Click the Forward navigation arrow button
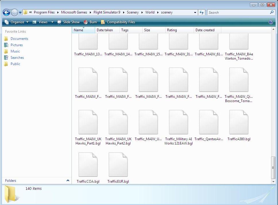This screenshot has width=278, height=205. click(14, 12)
